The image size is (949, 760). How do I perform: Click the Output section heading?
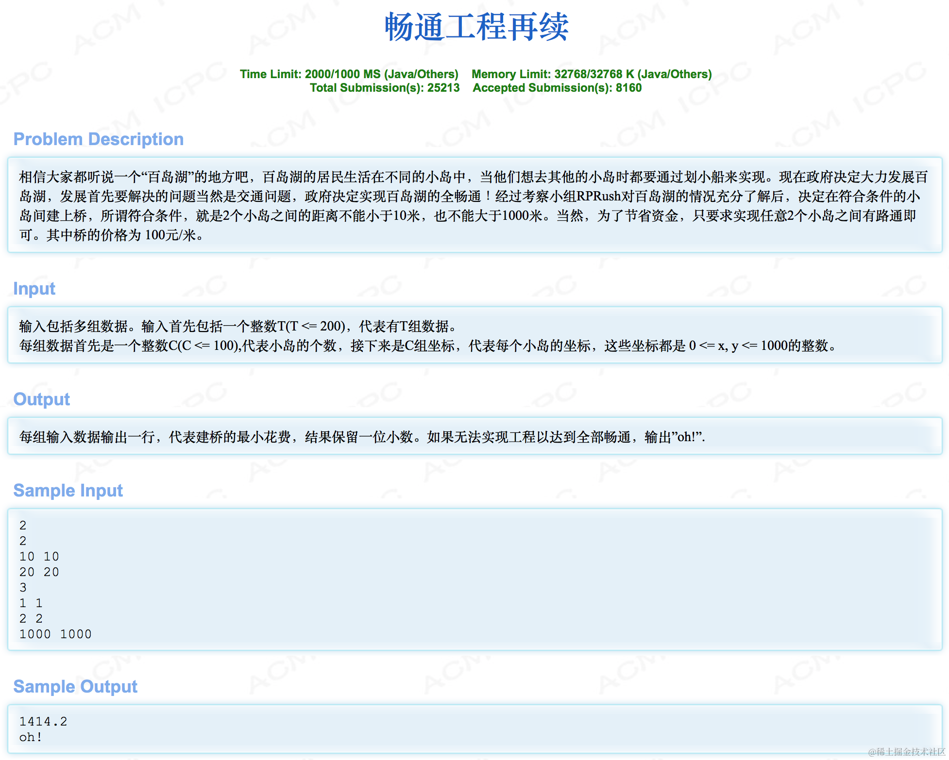pyautogui.click(x=41, y=399)
